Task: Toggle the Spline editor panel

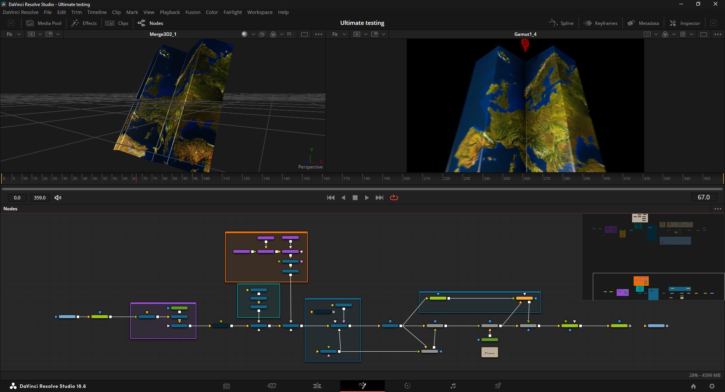Action: coord(561,23)
